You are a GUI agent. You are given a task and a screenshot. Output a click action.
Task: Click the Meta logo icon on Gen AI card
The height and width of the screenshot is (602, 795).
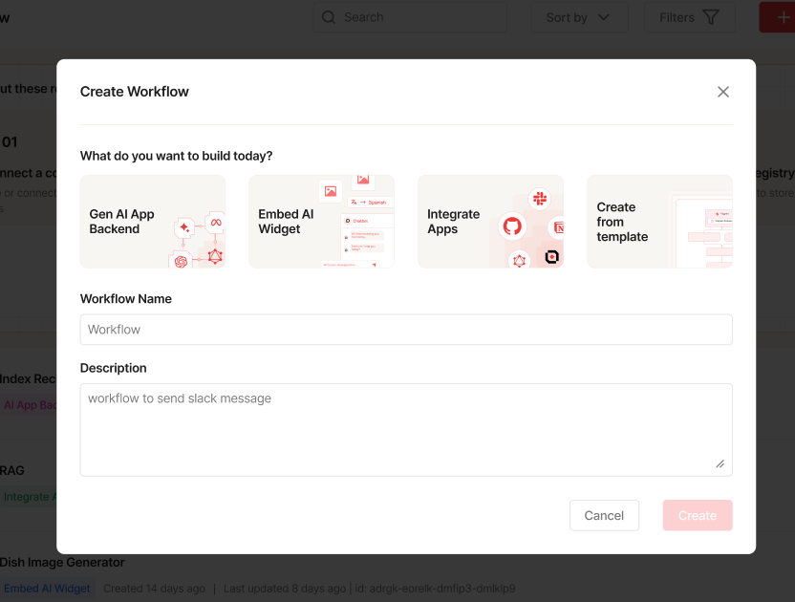click(216, 223)
